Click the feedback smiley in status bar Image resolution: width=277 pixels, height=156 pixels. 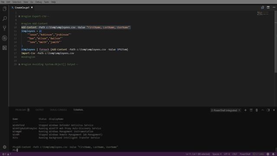(x=268, y=154)
